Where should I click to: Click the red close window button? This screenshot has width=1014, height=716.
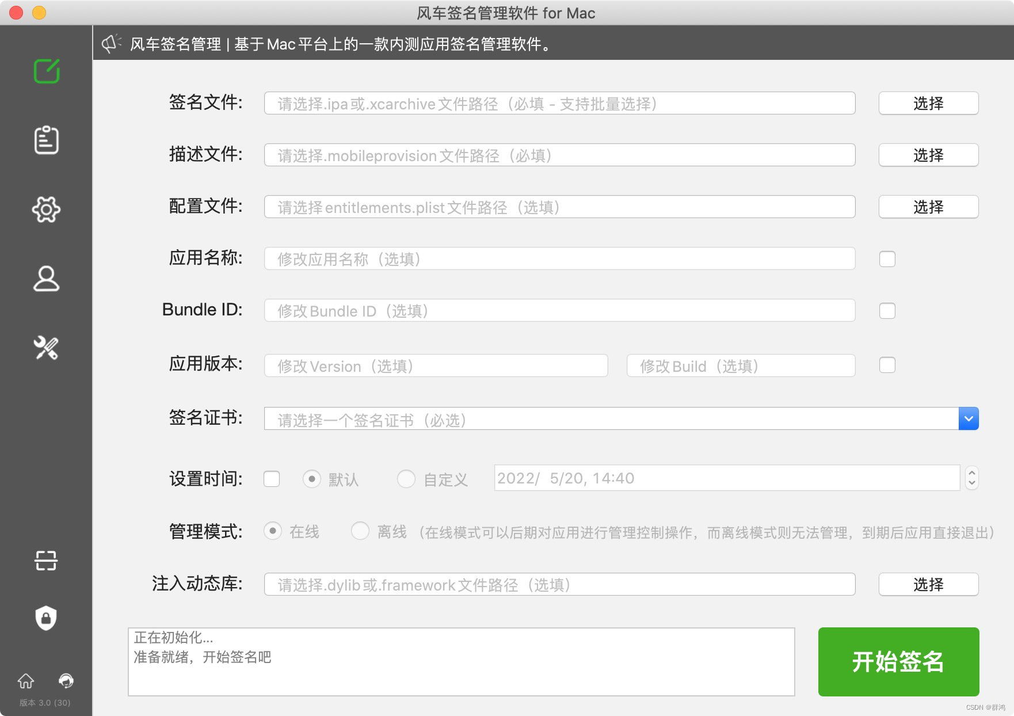(x=16, y=13)
